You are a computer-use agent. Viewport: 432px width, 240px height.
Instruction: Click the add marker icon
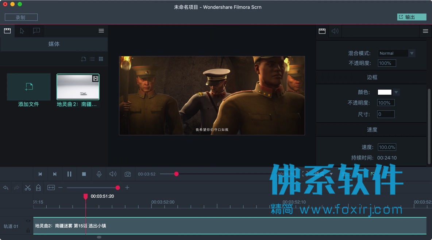point(38,188)
